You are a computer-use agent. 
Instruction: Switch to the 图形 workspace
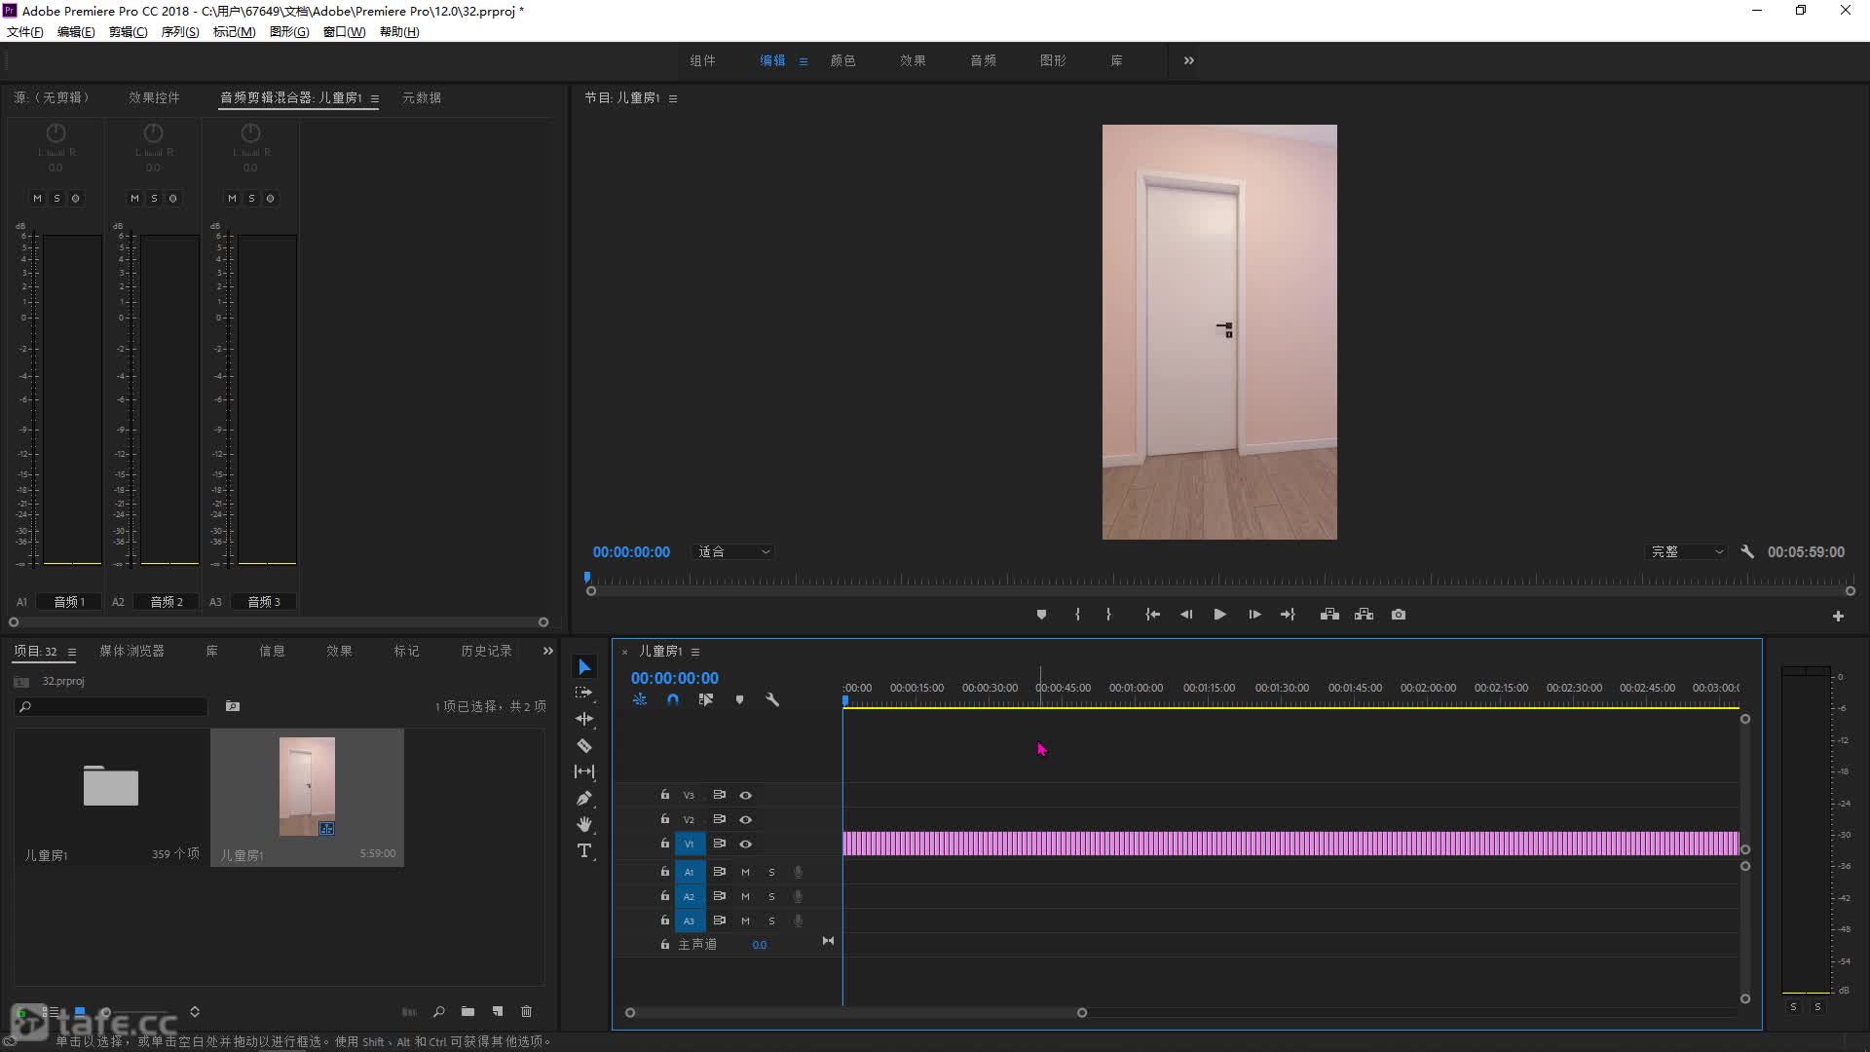[1053, 60]
